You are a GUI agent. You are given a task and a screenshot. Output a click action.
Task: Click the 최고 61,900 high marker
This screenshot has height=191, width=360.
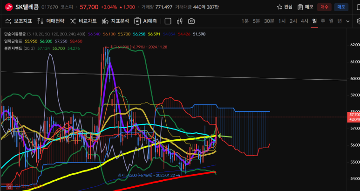(x=136, y=47)
